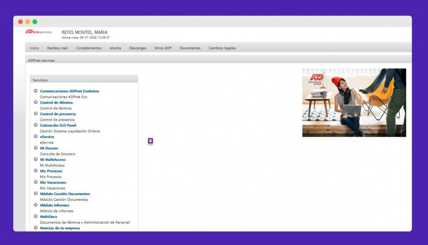Click 'Consulta de Dossiers' description
The width and height of the screenshot is (428, 245).
tap(58, 154)
